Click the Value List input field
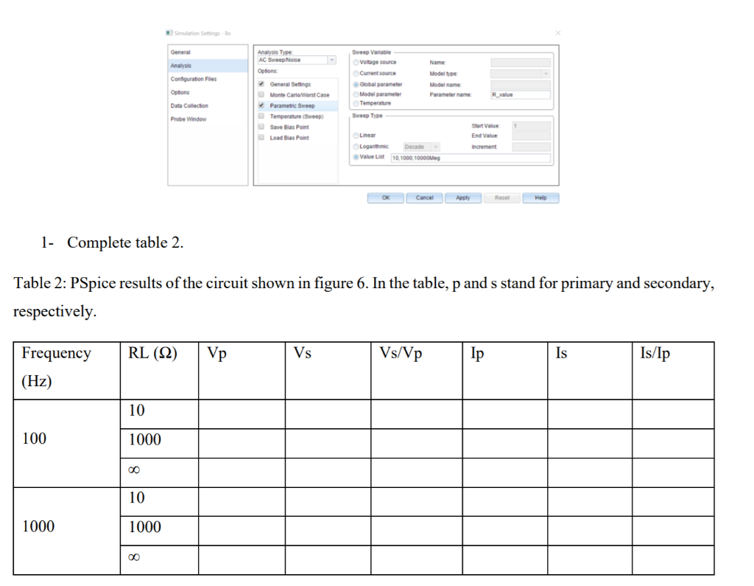This screenshot has height=586, width=754. click(x=471, y=158)
